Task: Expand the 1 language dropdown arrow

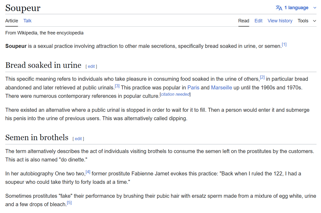Action: 315,8
